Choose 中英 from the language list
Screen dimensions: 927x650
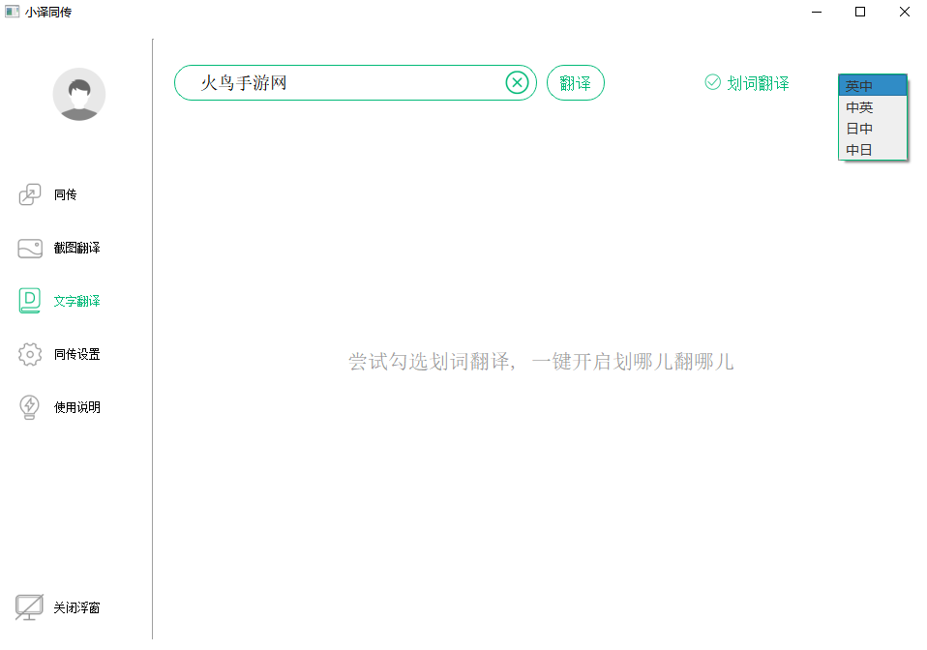coord(873,107)
